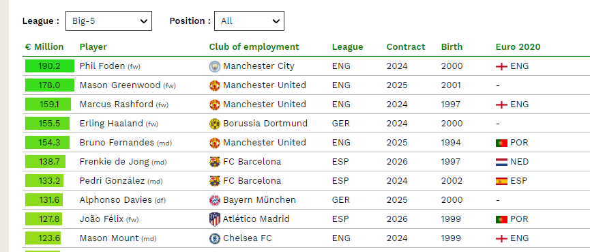
Task: Click the Chelsea FC badge icon
Action: pos(214,238)
